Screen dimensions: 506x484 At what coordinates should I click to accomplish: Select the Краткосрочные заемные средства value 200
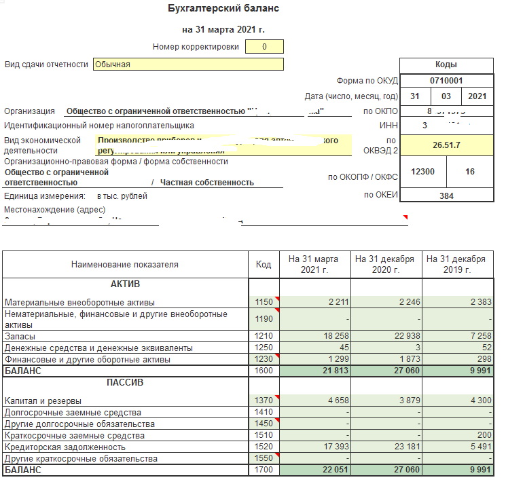coord(458,435)
